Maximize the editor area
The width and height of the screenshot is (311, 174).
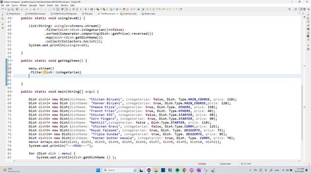[303, 14]
